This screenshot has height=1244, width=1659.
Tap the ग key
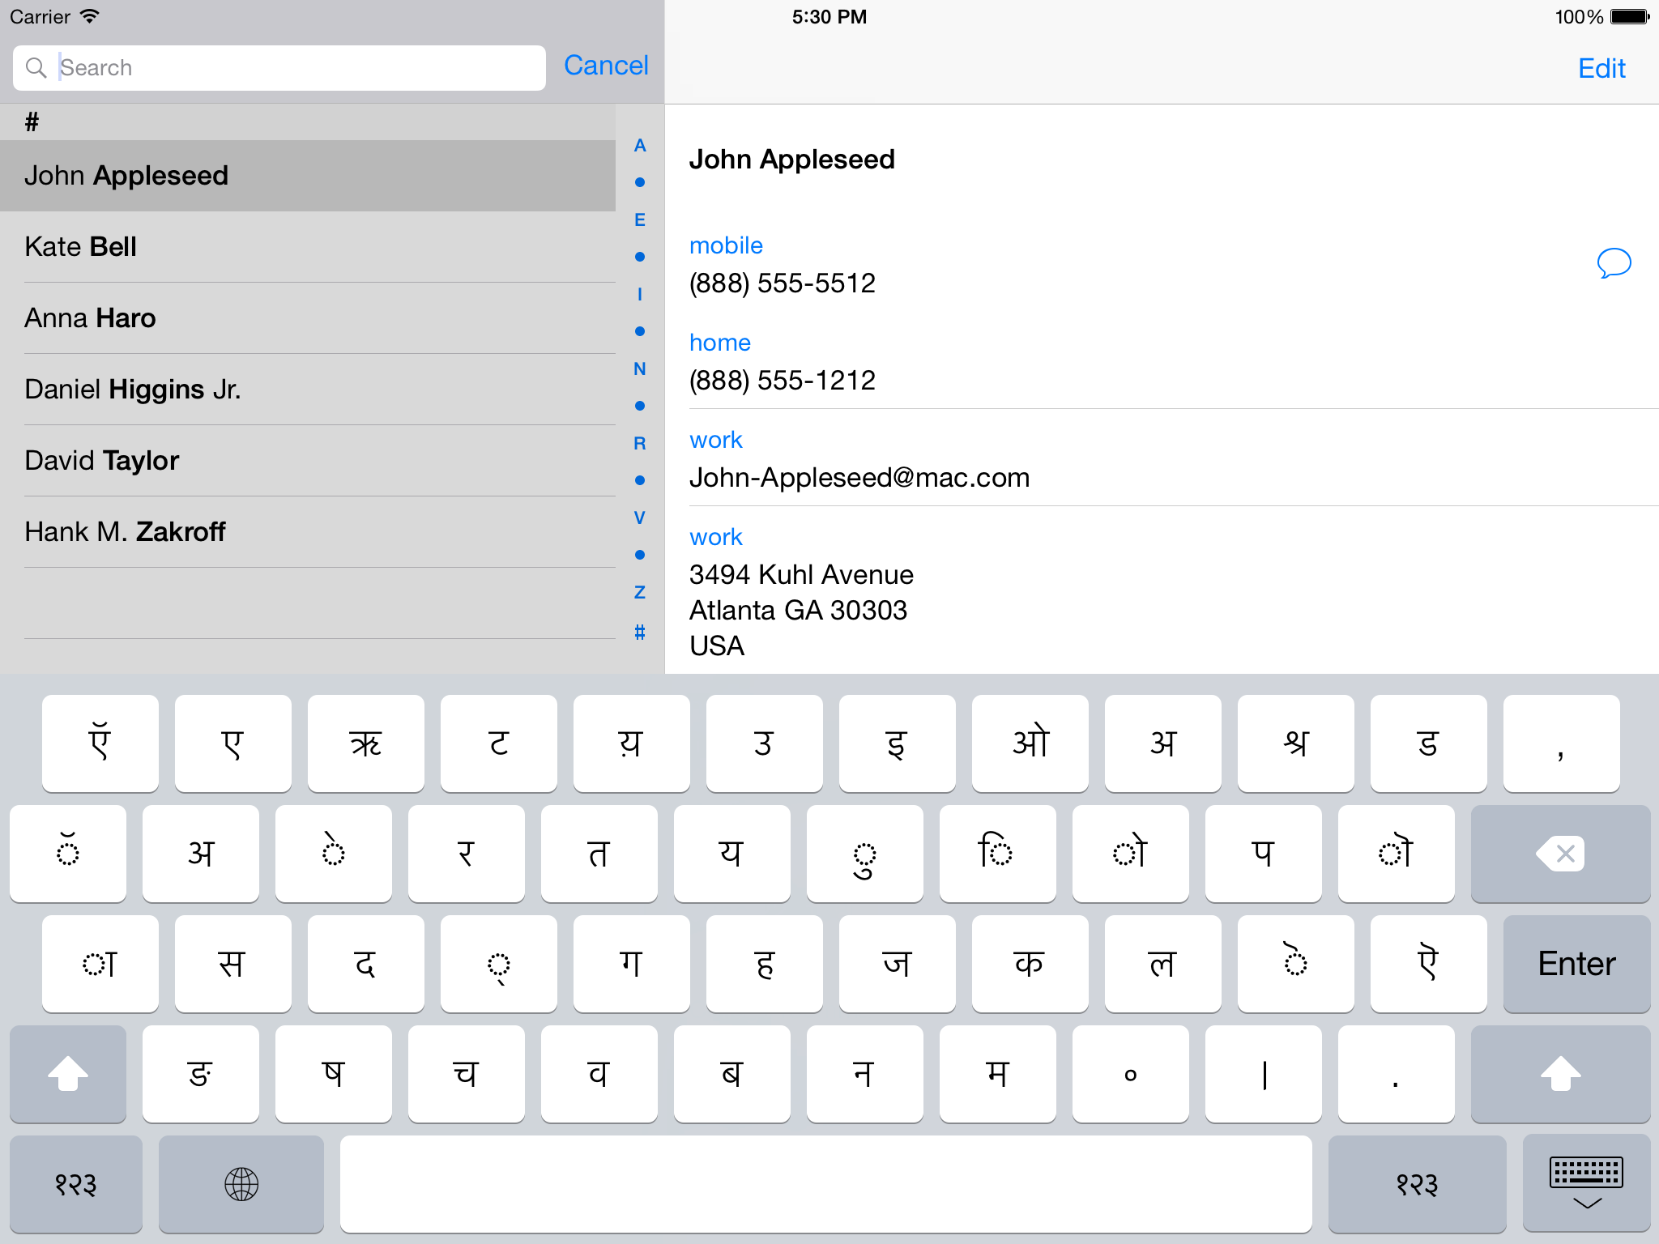pos(632,964)
